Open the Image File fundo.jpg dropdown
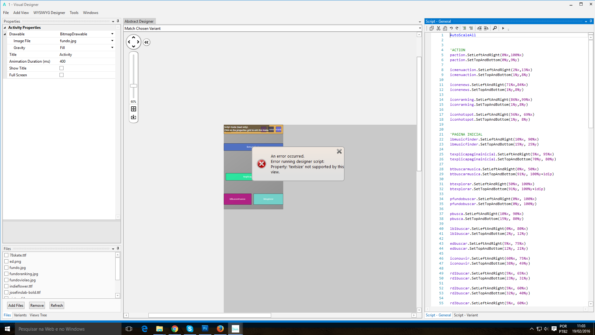The width and height of the screenshot is (595, 335). click(112, 41)
